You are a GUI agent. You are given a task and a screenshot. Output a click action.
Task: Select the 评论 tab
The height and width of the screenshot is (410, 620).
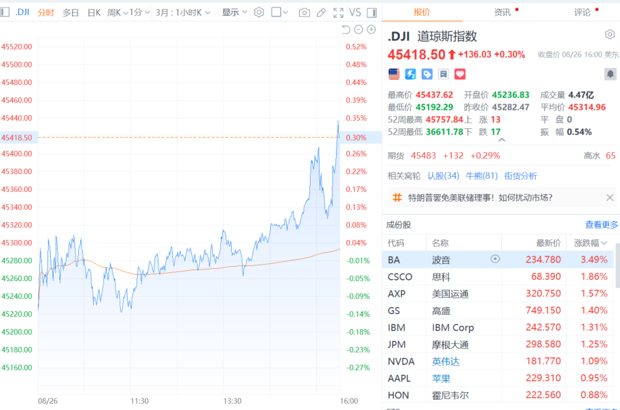[582, 12]
